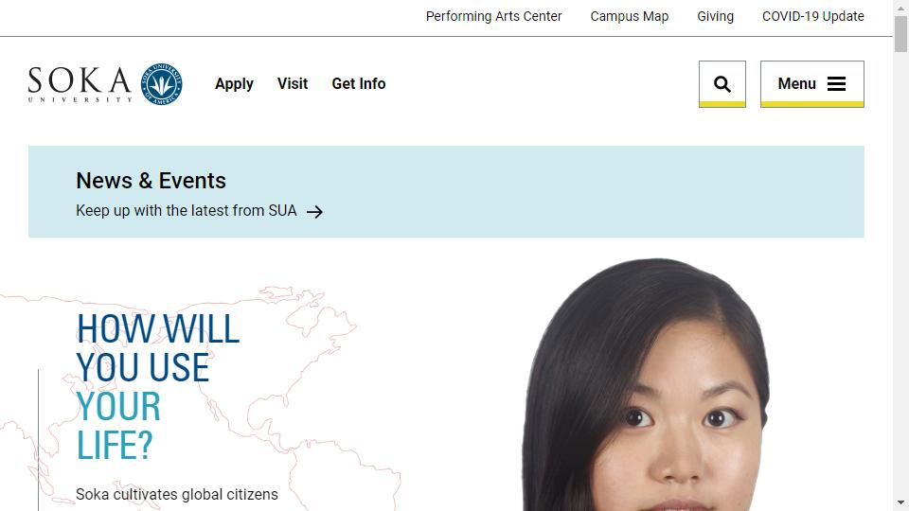This screenshot has width=909, height=511.
Task: Click the hamburger lines icon in Menu
Action: [836, 84]
